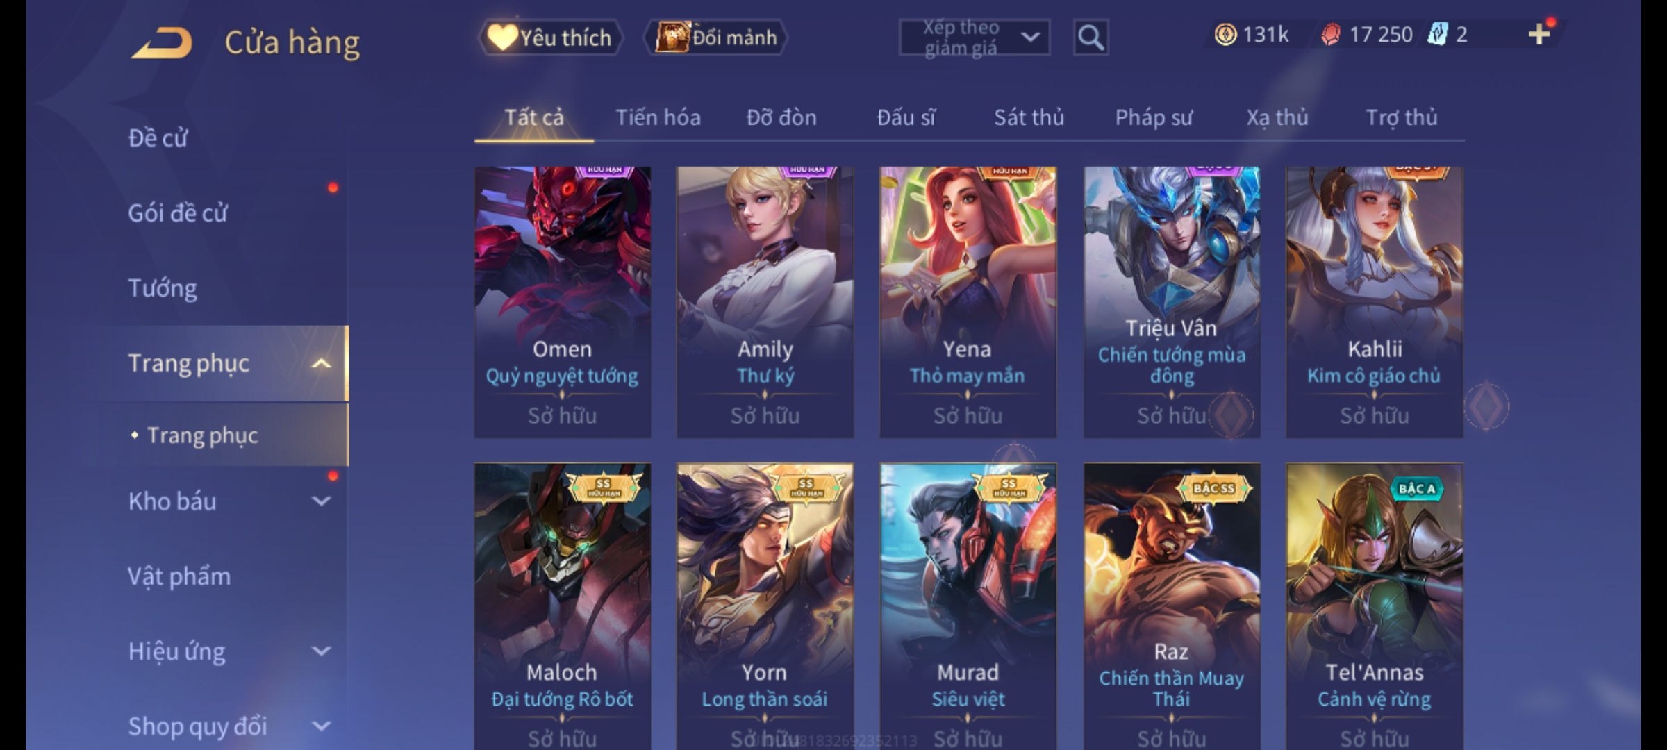Switch to the Tiến hóa tab
Image resolution: width=1667 pixels, height=750 pixels.
coord(658,117)
